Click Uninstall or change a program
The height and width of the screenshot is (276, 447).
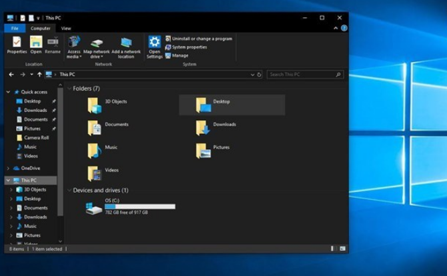[199, 39]
